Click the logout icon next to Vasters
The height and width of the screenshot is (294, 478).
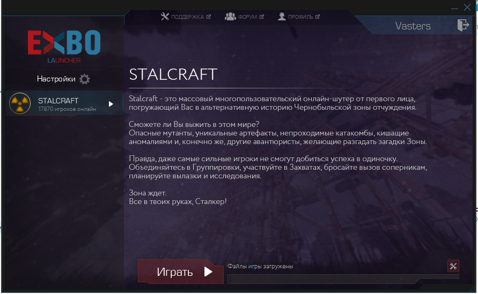click(463, 25)
